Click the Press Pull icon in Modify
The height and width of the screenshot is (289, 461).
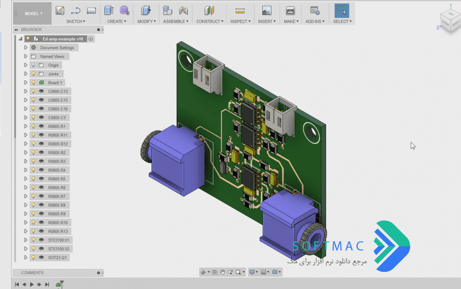(146, 11)
